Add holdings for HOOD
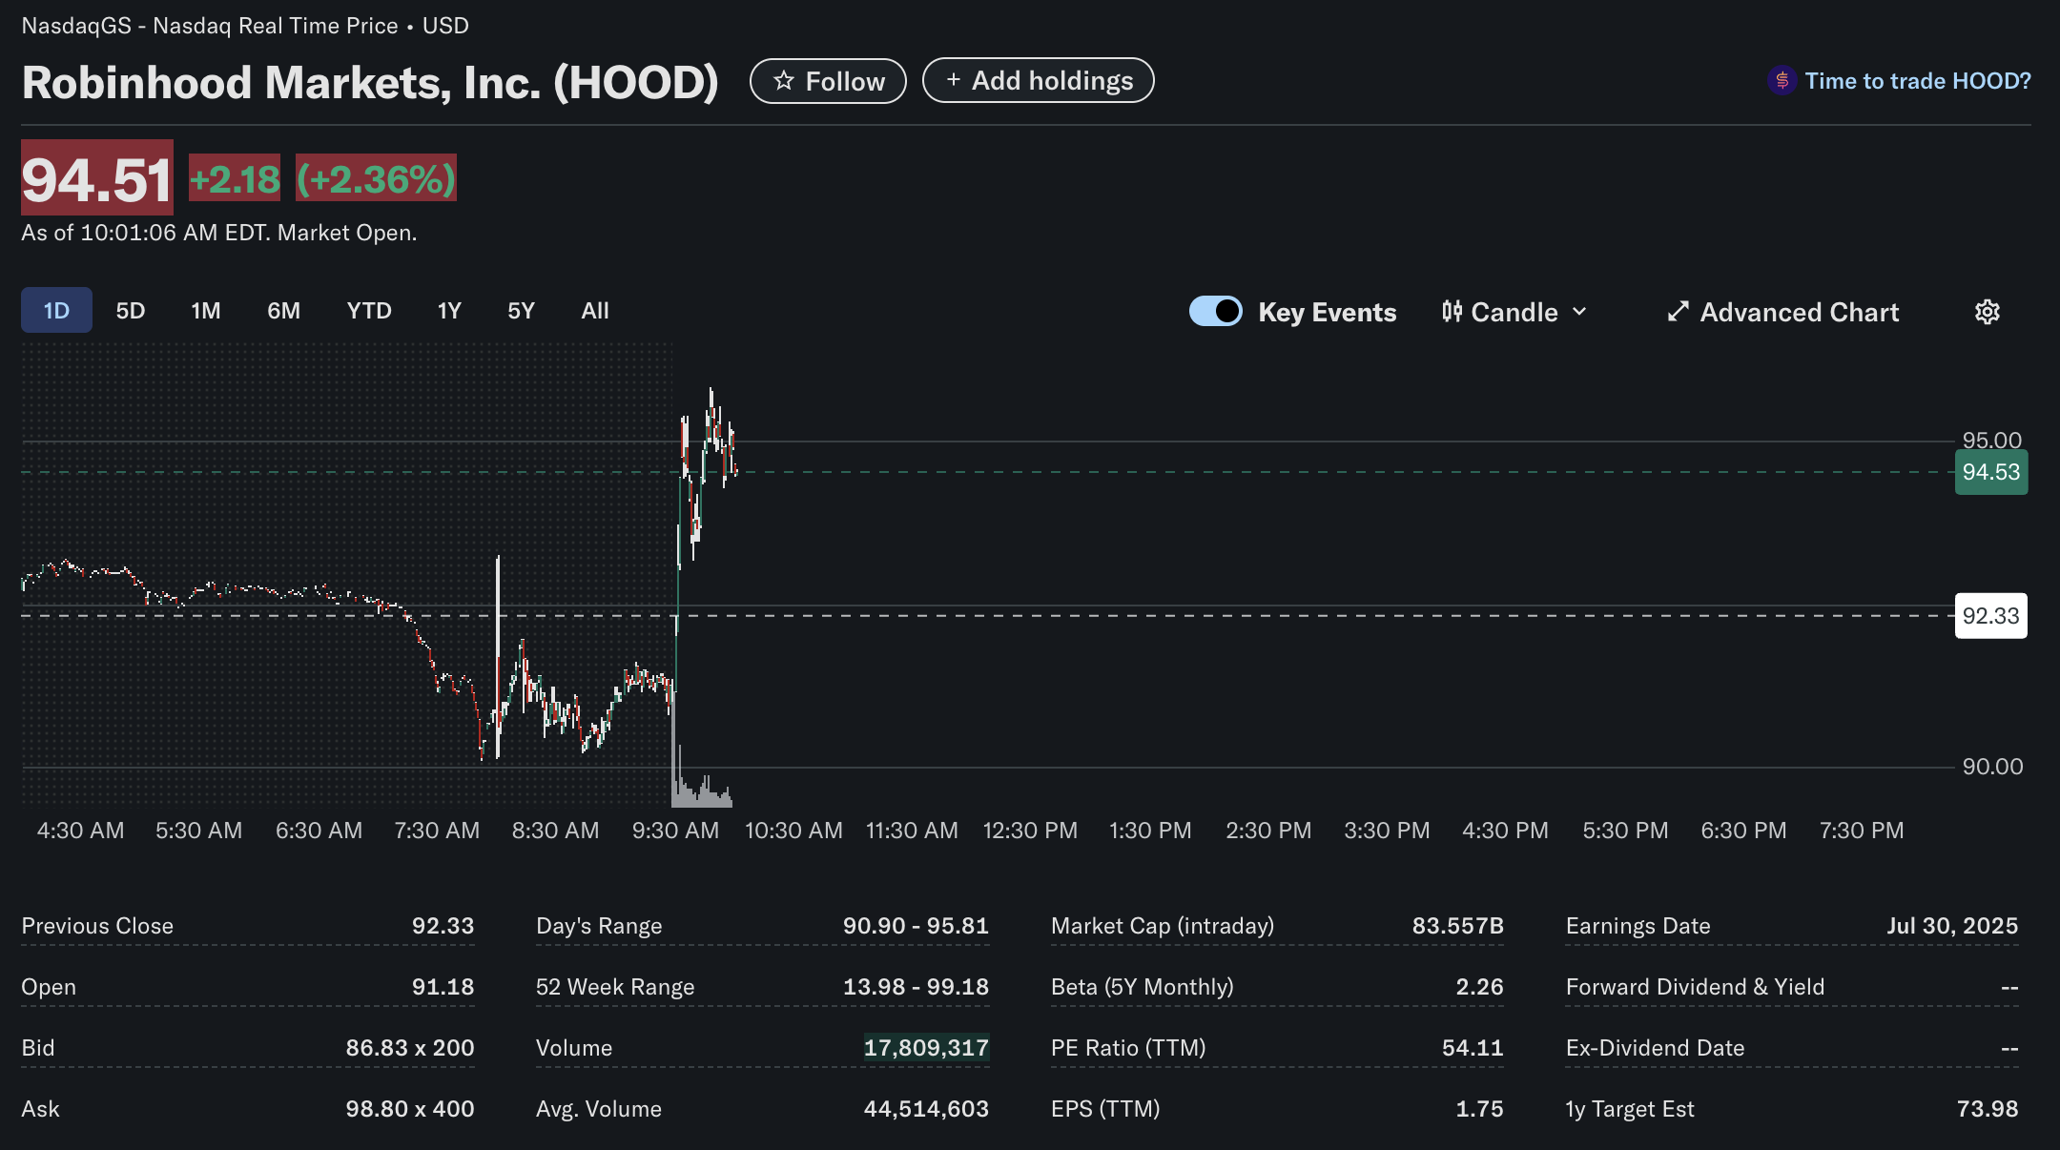This screenshot has height=1150, width=2060. pyautogui.click(x=1039, y=80)
